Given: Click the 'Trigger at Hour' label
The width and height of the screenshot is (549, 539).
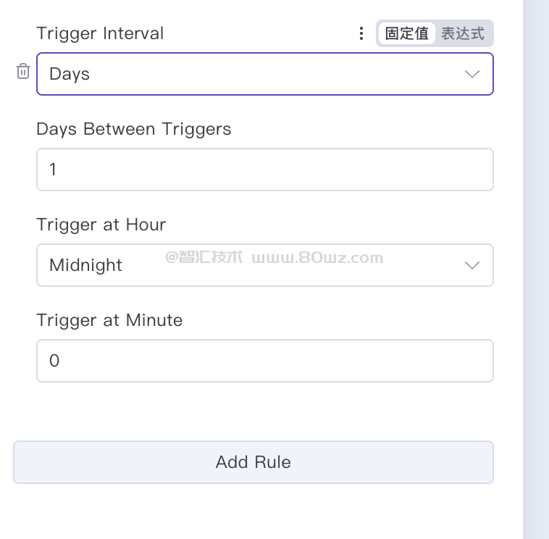Looking at the screenshot, I should [101, 225].
